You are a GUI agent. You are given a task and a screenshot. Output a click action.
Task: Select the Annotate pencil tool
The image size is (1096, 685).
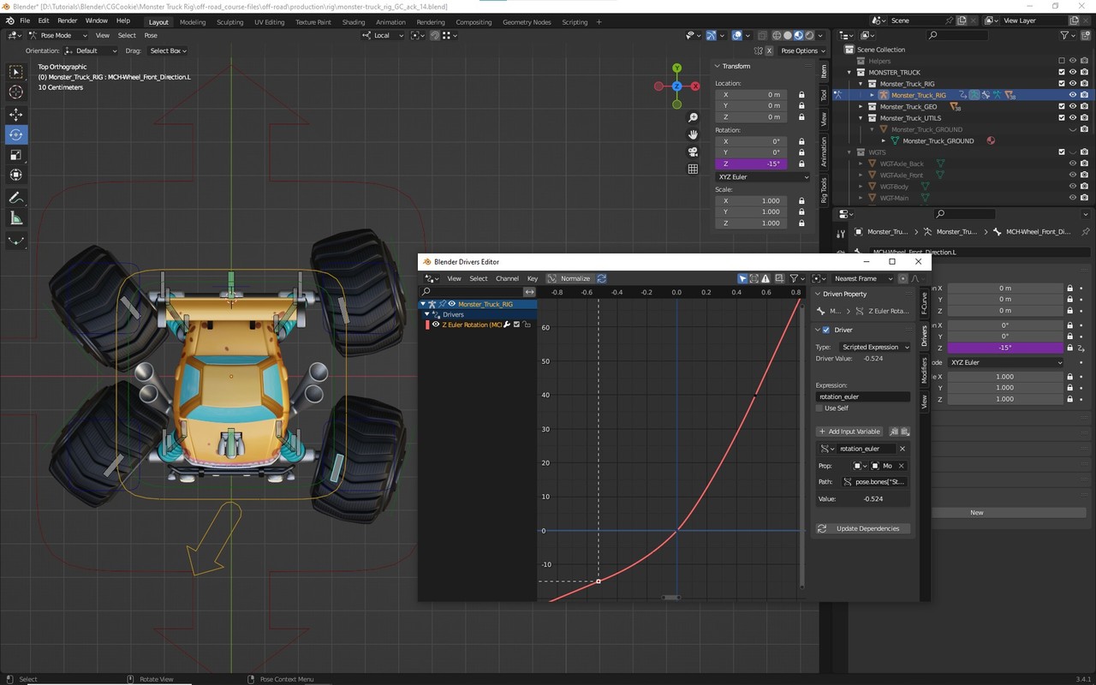[16, 198]
